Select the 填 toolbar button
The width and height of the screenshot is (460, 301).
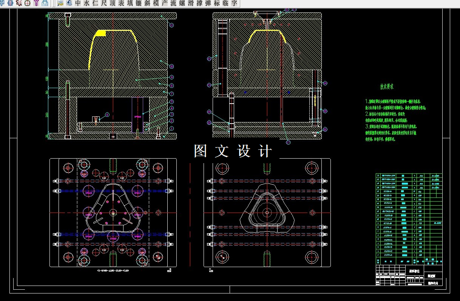coord(130,3)
